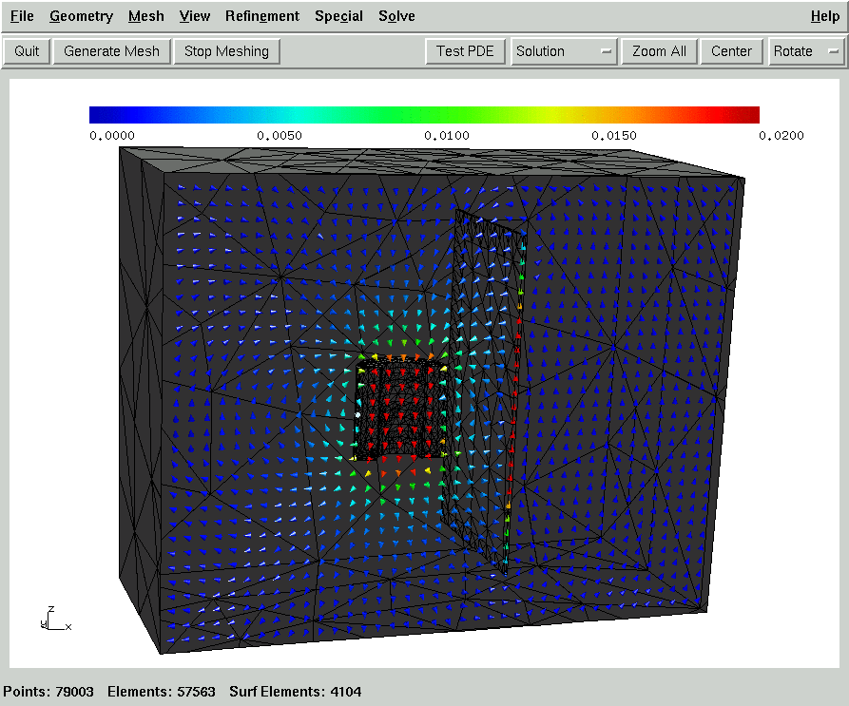Open the Help menu
849x706 pixels.
pyautogui.click(x=824, y=16)
